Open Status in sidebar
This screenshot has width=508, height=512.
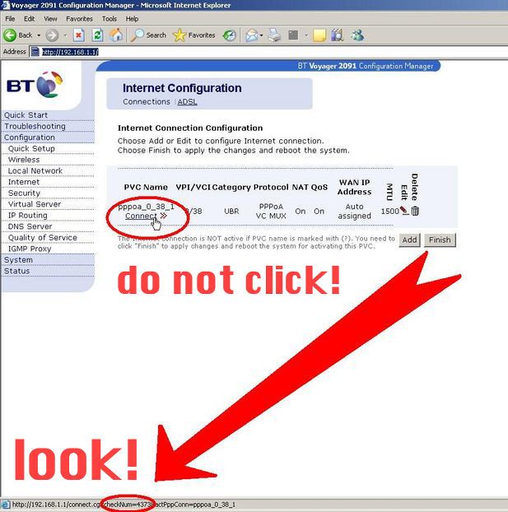[16, 271]
